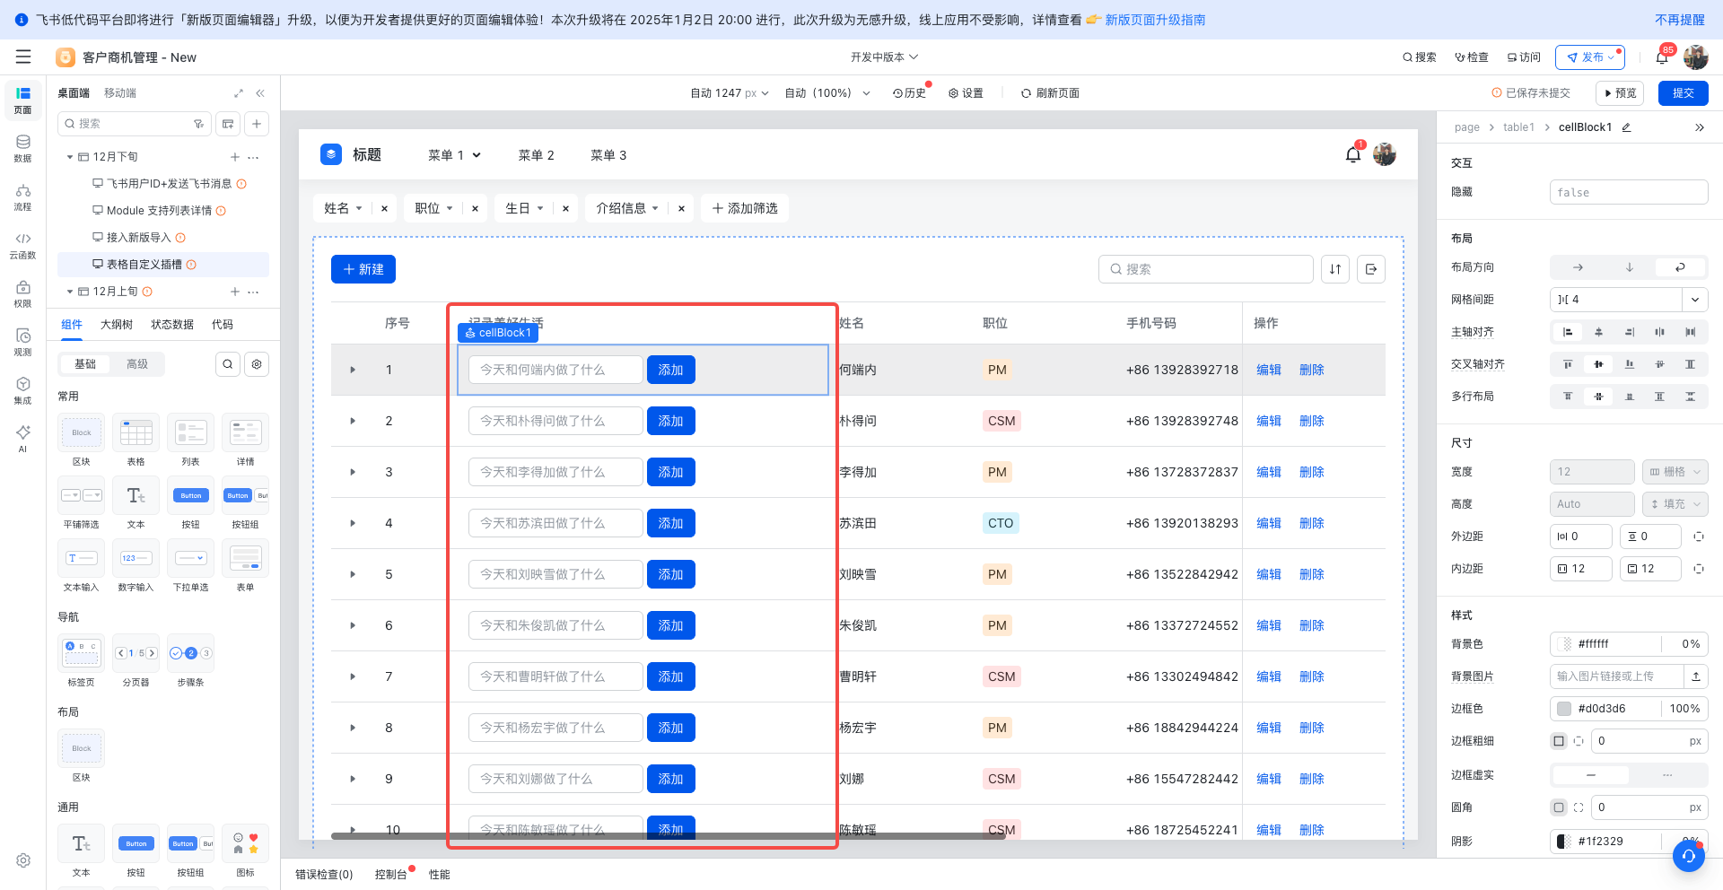Switch to the 移动端 tab
The image size is (1723, 890).
coord(120,93)
